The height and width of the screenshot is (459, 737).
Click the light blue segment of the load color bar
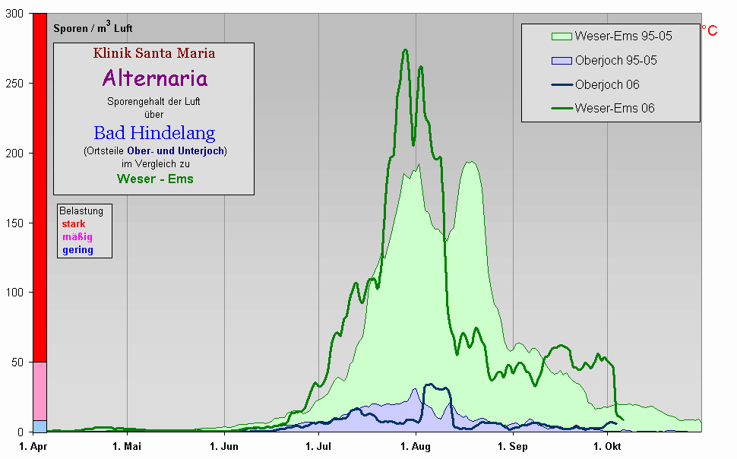[x=40, y=426]
